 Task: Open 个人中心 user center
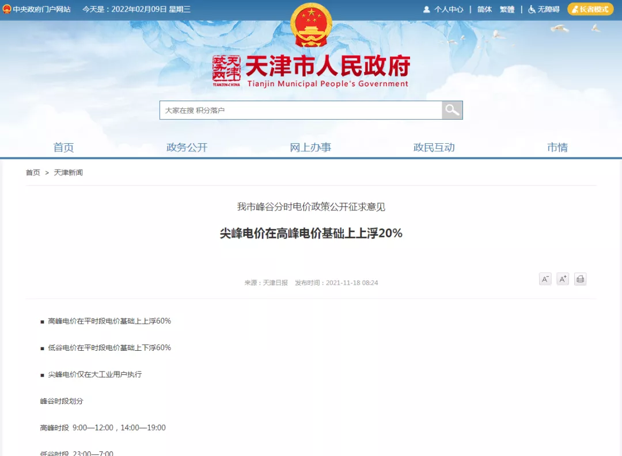(x=443, y=9)
